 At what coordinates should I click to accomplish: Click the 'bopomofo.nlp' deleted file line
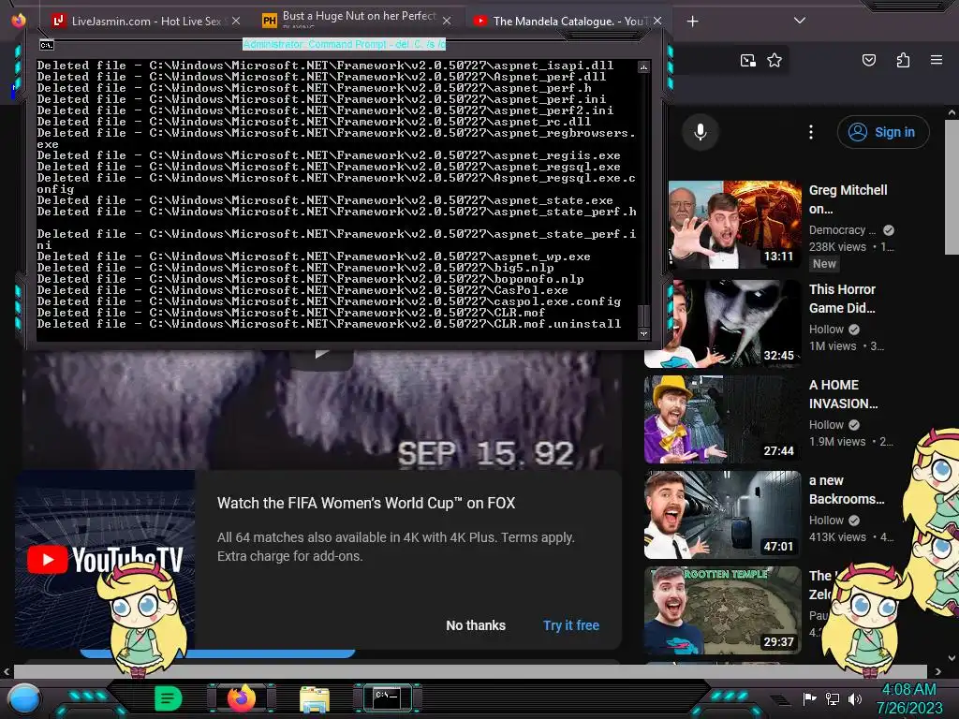pos(310,279)
